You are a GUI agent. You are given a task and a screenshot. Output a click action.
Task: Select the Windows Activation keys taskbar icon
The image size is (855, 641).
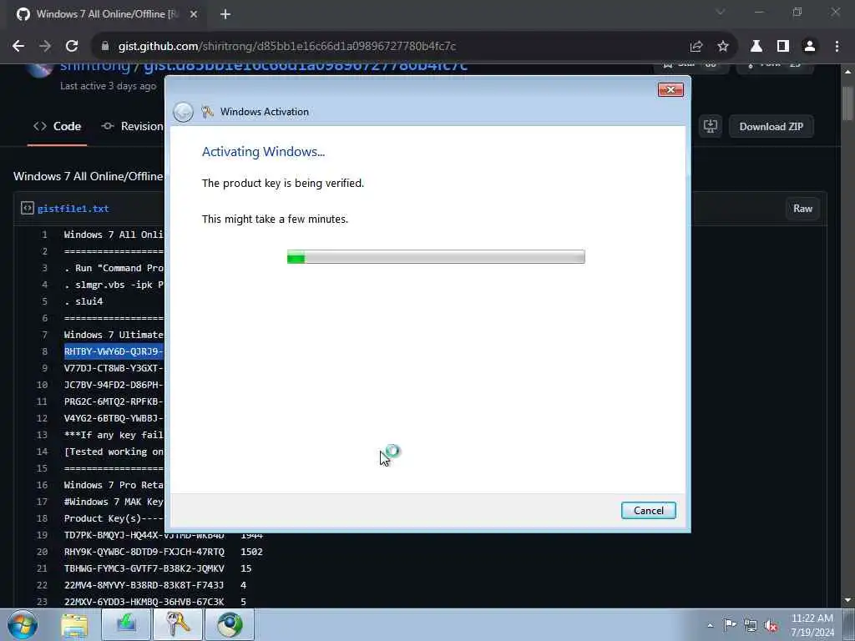tap(178, 624)
